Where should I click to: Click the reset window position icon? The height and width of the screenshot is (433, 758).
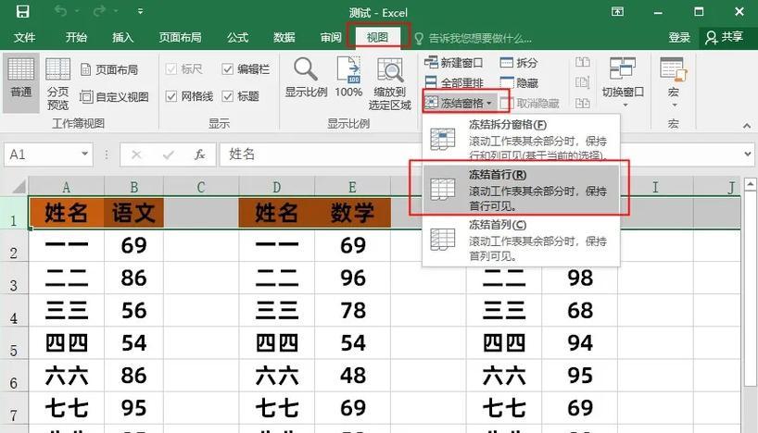[x=583, y=103]
